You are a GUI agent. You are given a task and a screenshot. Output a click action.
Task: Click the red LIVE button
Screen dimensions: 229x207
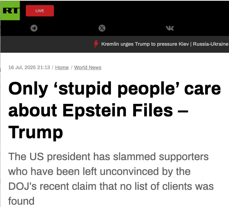click(x=40, y=11)
